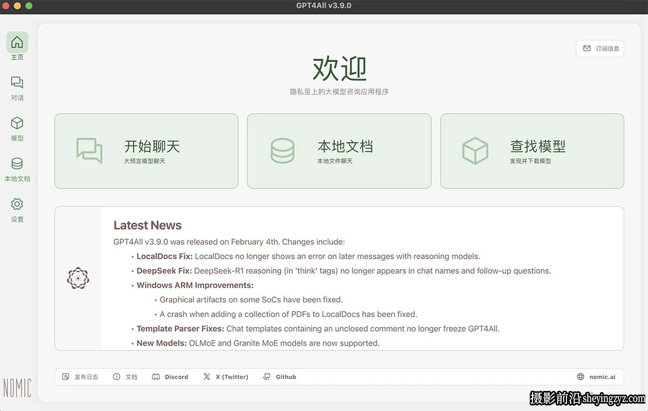Click the NOMIC logo in sidebar

pos(17,388)
